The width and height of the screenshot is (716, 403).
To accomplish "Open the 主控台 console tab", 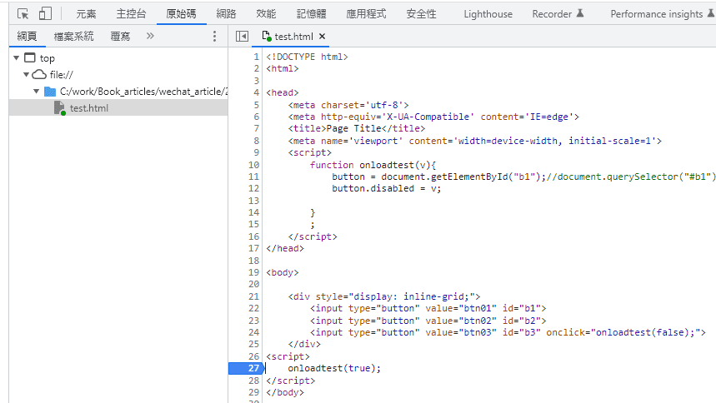I will tap(131, 14).
